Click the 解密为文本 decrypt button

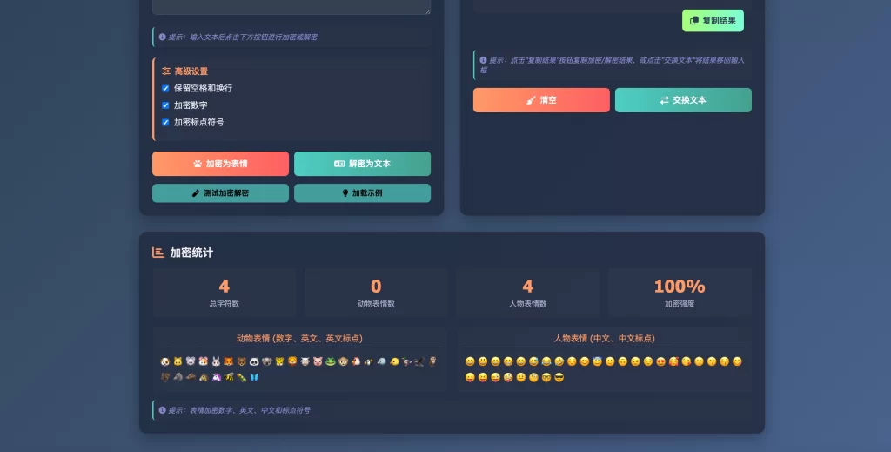(x=362, y=164)
